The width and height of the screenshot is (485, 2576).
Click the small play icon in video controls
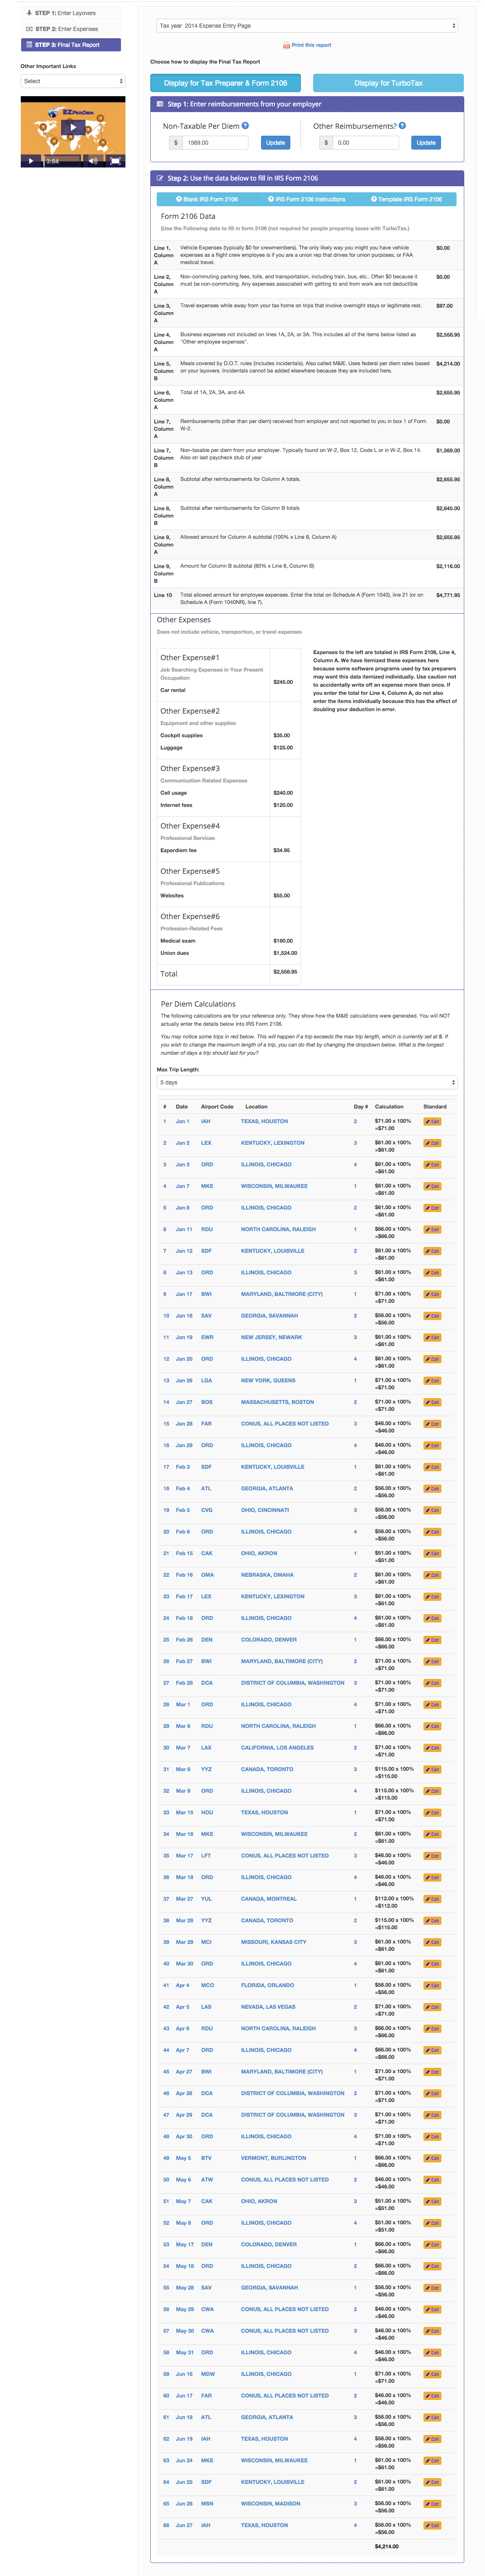tap(31, 161)
